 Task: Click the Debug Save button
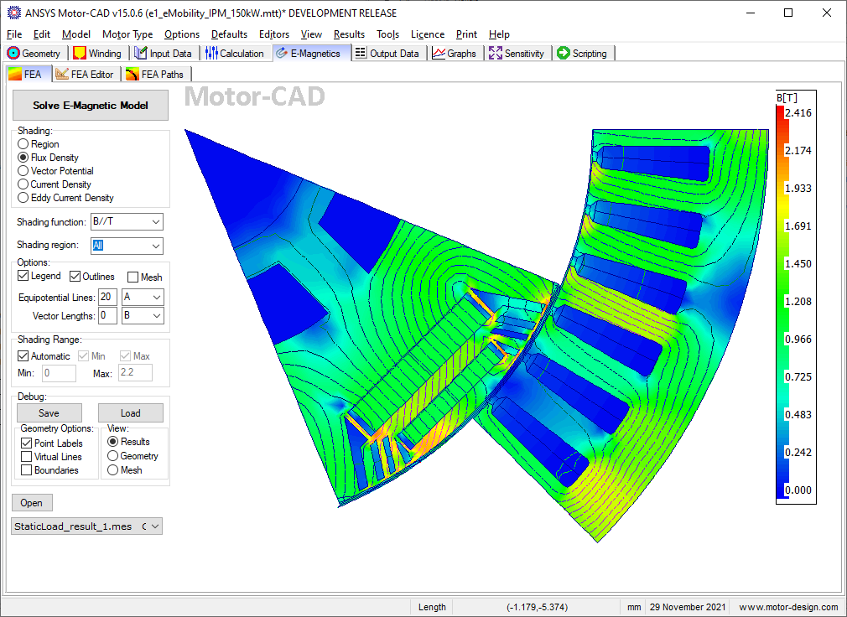tap(49, 413)
